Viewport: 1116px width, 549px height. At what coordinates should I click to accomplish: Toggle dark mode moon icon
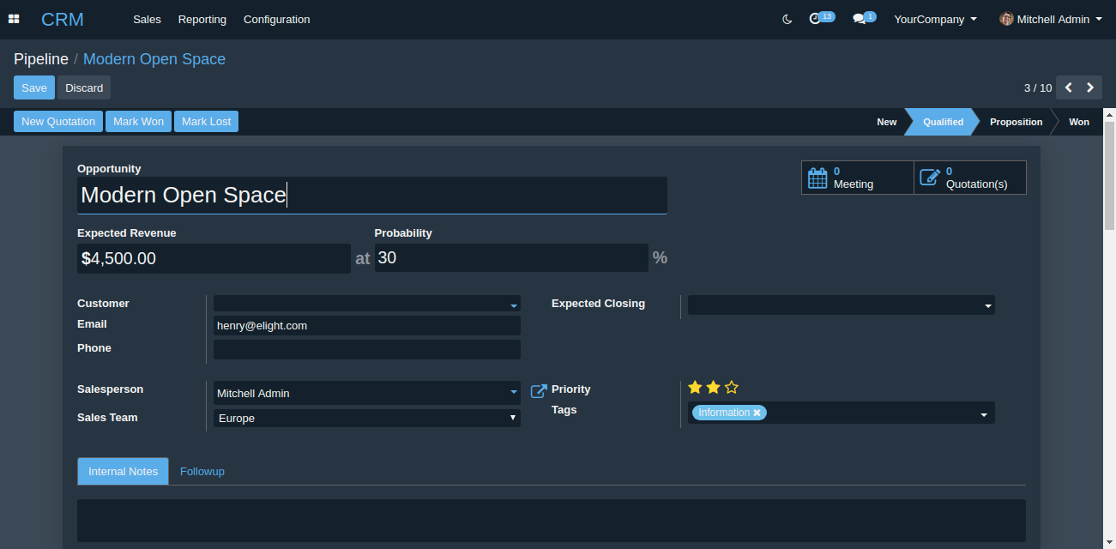click(787, 19)
